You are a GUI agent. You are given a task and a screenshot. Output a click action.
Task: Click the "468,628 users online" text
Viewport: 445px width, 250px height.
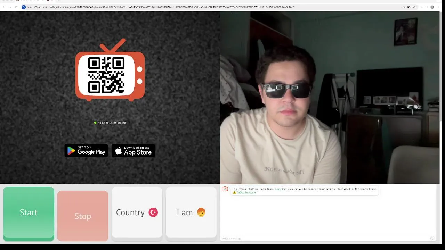pos(112,123)
